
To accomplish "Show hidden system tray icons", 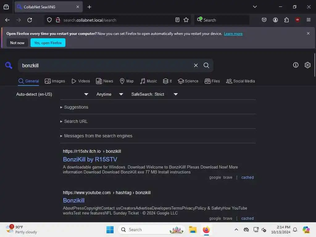I will [x=236, y=230].
